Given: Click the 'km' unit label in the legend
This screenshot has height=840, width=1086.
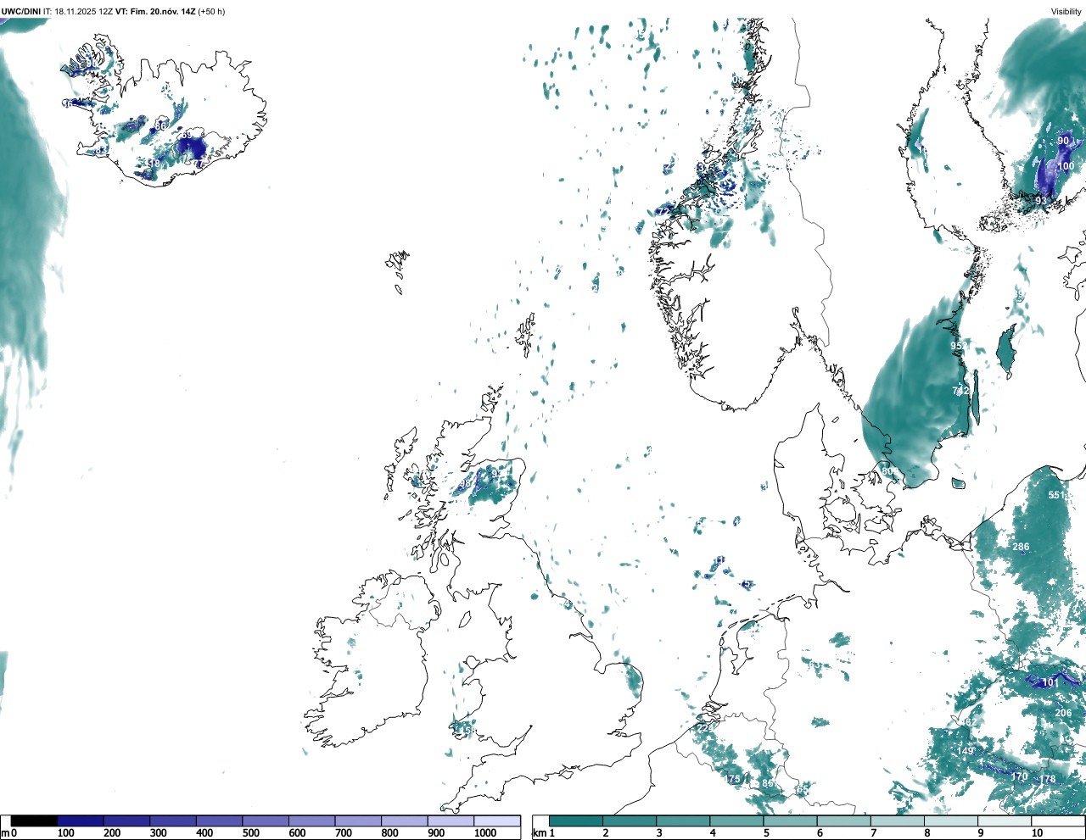Looking at the screenshot, I should click(x=539, y=833).
